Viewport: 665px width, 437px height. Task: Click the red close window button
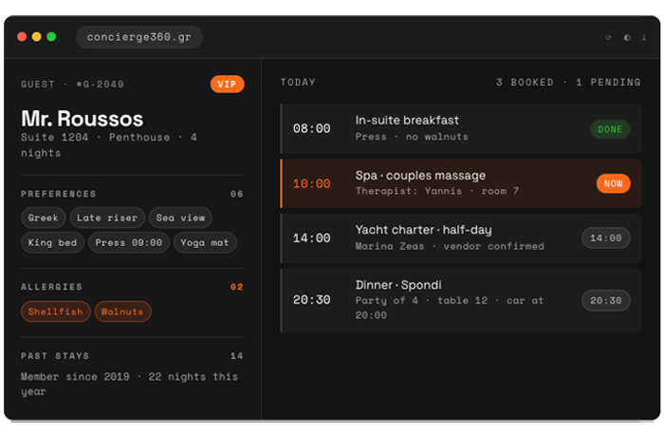point(22,37)
